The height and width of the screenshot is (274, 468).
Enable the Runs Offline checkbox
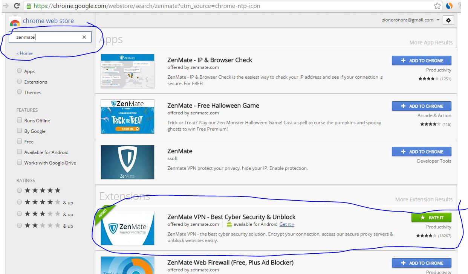click(x=19, y=120)
